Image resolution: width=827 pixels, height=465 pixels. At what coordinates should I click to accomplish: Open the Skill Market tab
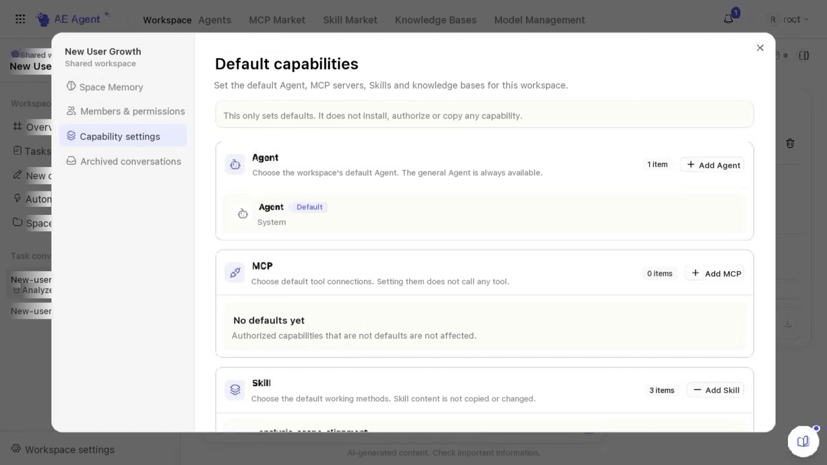coord(350,20)
